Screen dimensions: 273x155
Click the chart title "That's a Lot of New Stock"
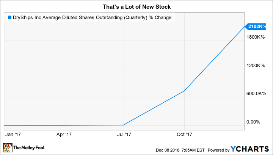(136, 6)
